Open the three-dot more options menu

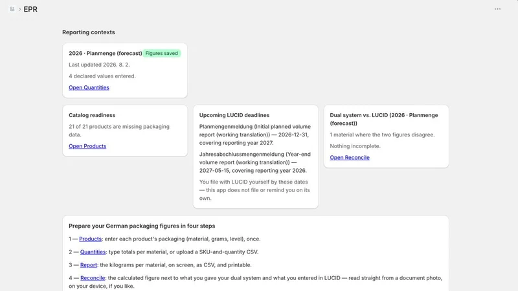[497, 9]
